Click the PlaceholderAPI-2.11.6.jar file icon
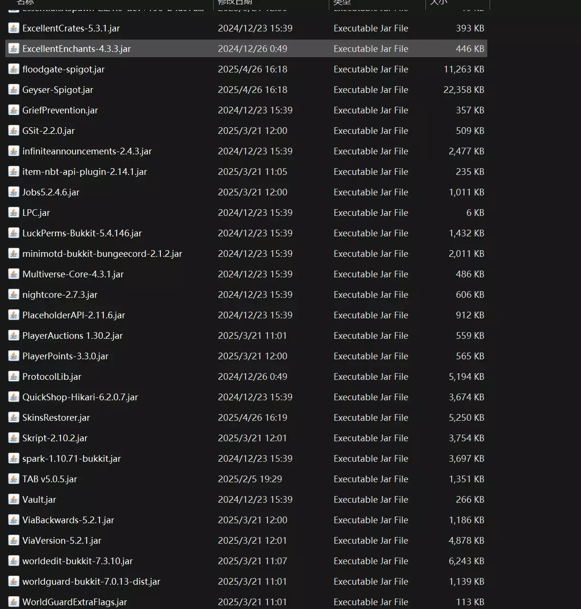This screenshot has width=581, height=609. [14, 315]
